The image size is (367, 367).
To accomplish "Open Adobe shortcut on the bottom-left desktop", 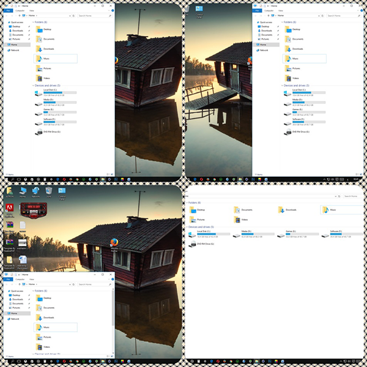I will pyautogui.click(x=9, y=210).
